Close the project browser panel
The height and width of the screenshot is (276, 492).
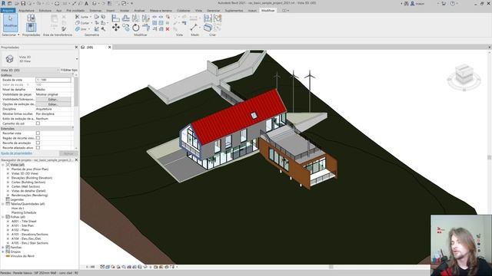click(76, 160)
